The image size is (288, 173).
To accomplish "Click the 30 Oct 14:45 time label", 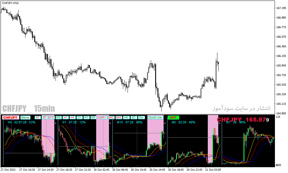I will pyautogui.click(x=157, y=170).
